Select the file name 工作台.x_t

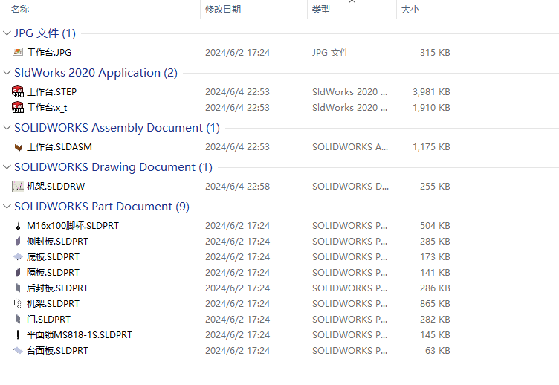point(47,108)
